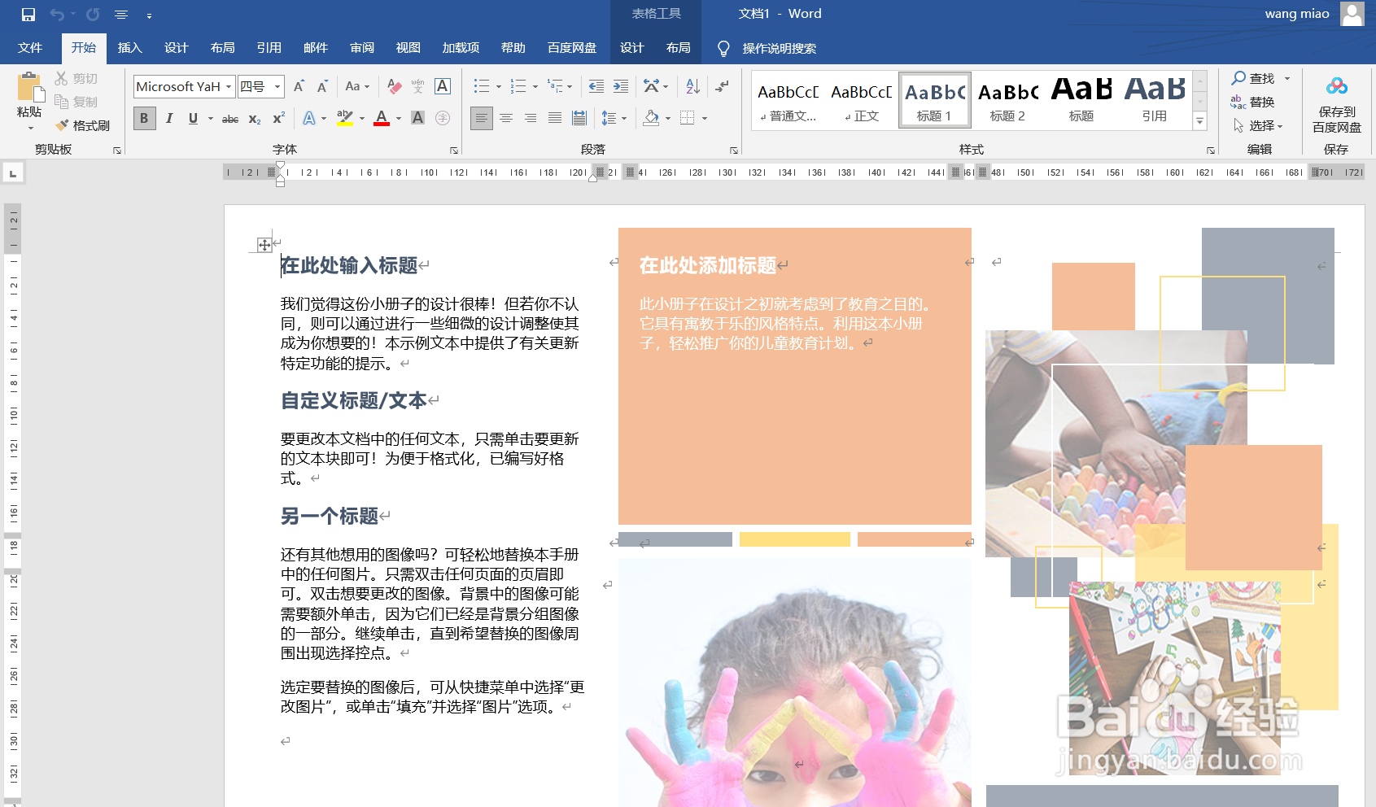Open the font name dropdown
Image resolution: width=1376 pixels, height=807 pixels.
pos(229,86)
